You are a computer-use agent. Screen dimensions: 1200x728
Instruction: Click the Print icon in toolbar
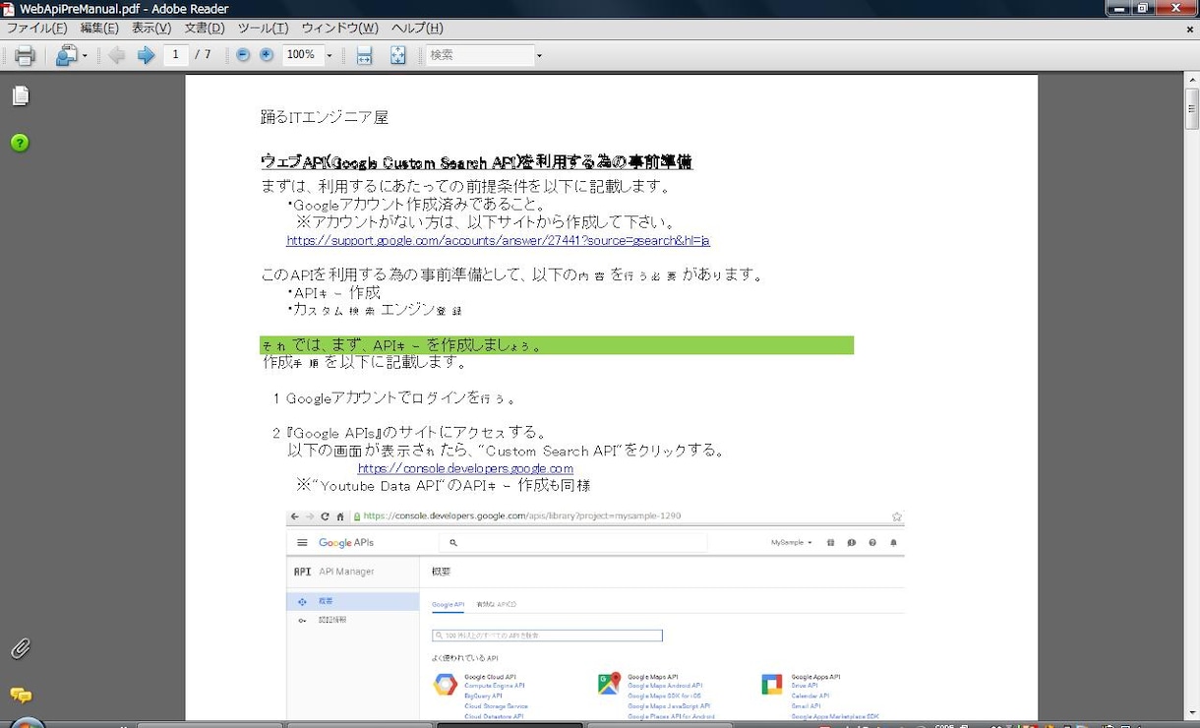tap(25, 56)
